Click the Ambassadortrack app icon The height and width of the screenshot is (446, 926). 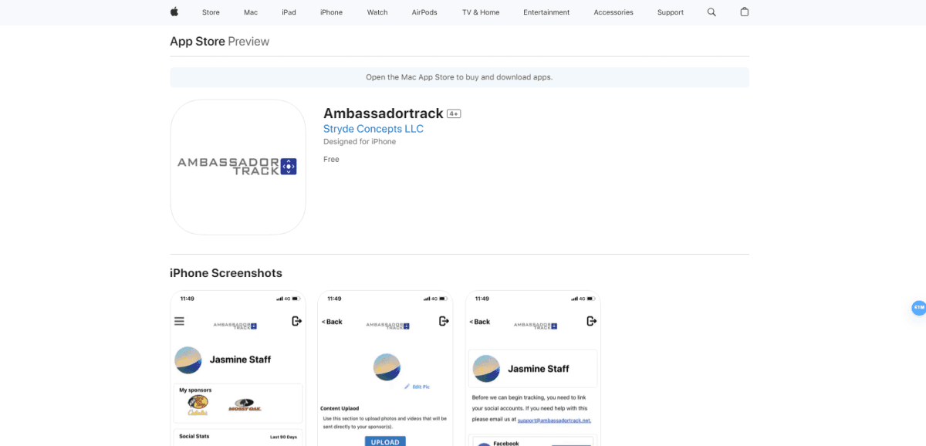point(238,167)
